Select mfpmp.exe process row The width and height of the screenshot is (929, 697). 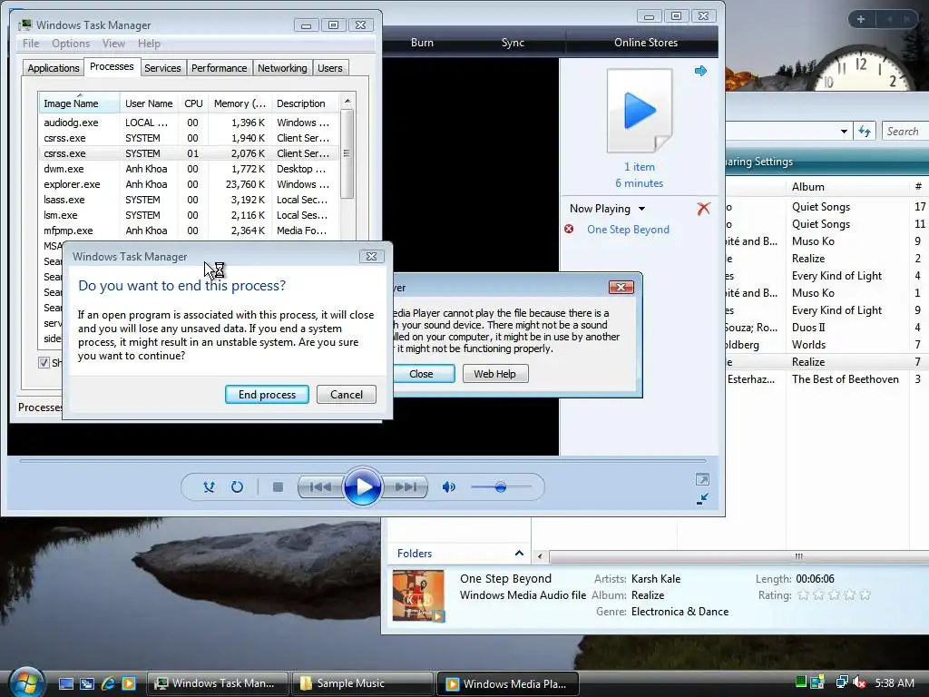189,231
